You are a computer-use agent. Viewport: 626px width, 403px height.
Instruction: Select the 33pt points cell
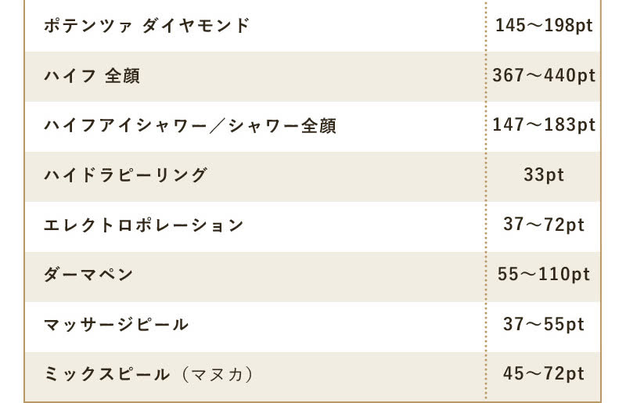[x=544, y=175]
